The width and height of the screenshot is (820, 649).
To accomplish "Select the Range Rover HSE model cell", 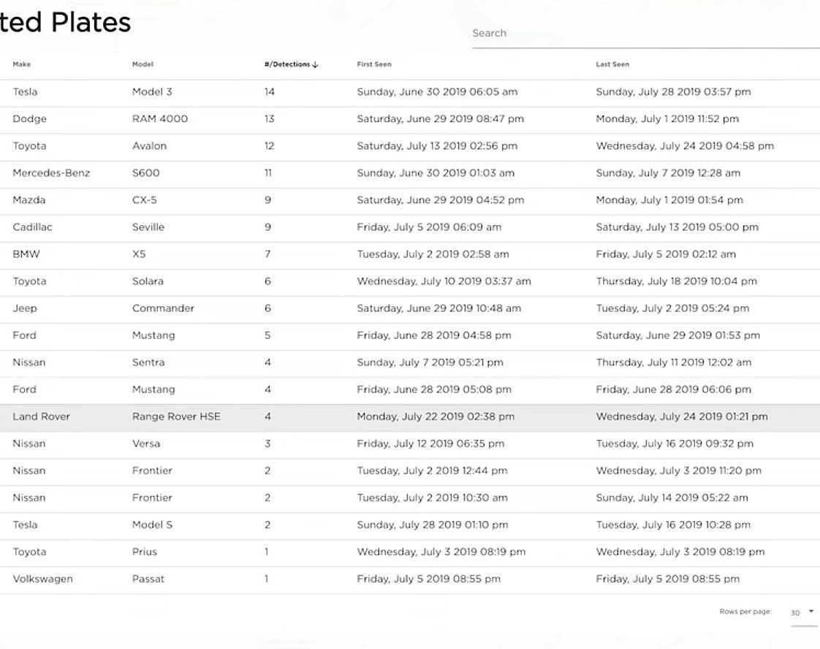I will coord(176,417).
